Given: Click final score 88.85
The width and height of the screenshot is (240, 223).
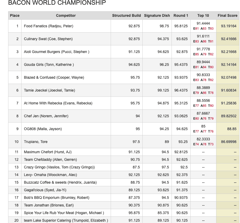Looking at the screenshot, I should pos(232,129).
